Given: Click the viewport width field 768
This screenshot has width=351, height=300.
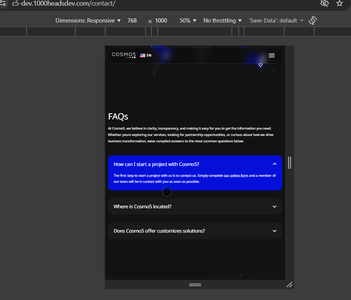Looking at the screenshot, I should click(x=132, y=21).
